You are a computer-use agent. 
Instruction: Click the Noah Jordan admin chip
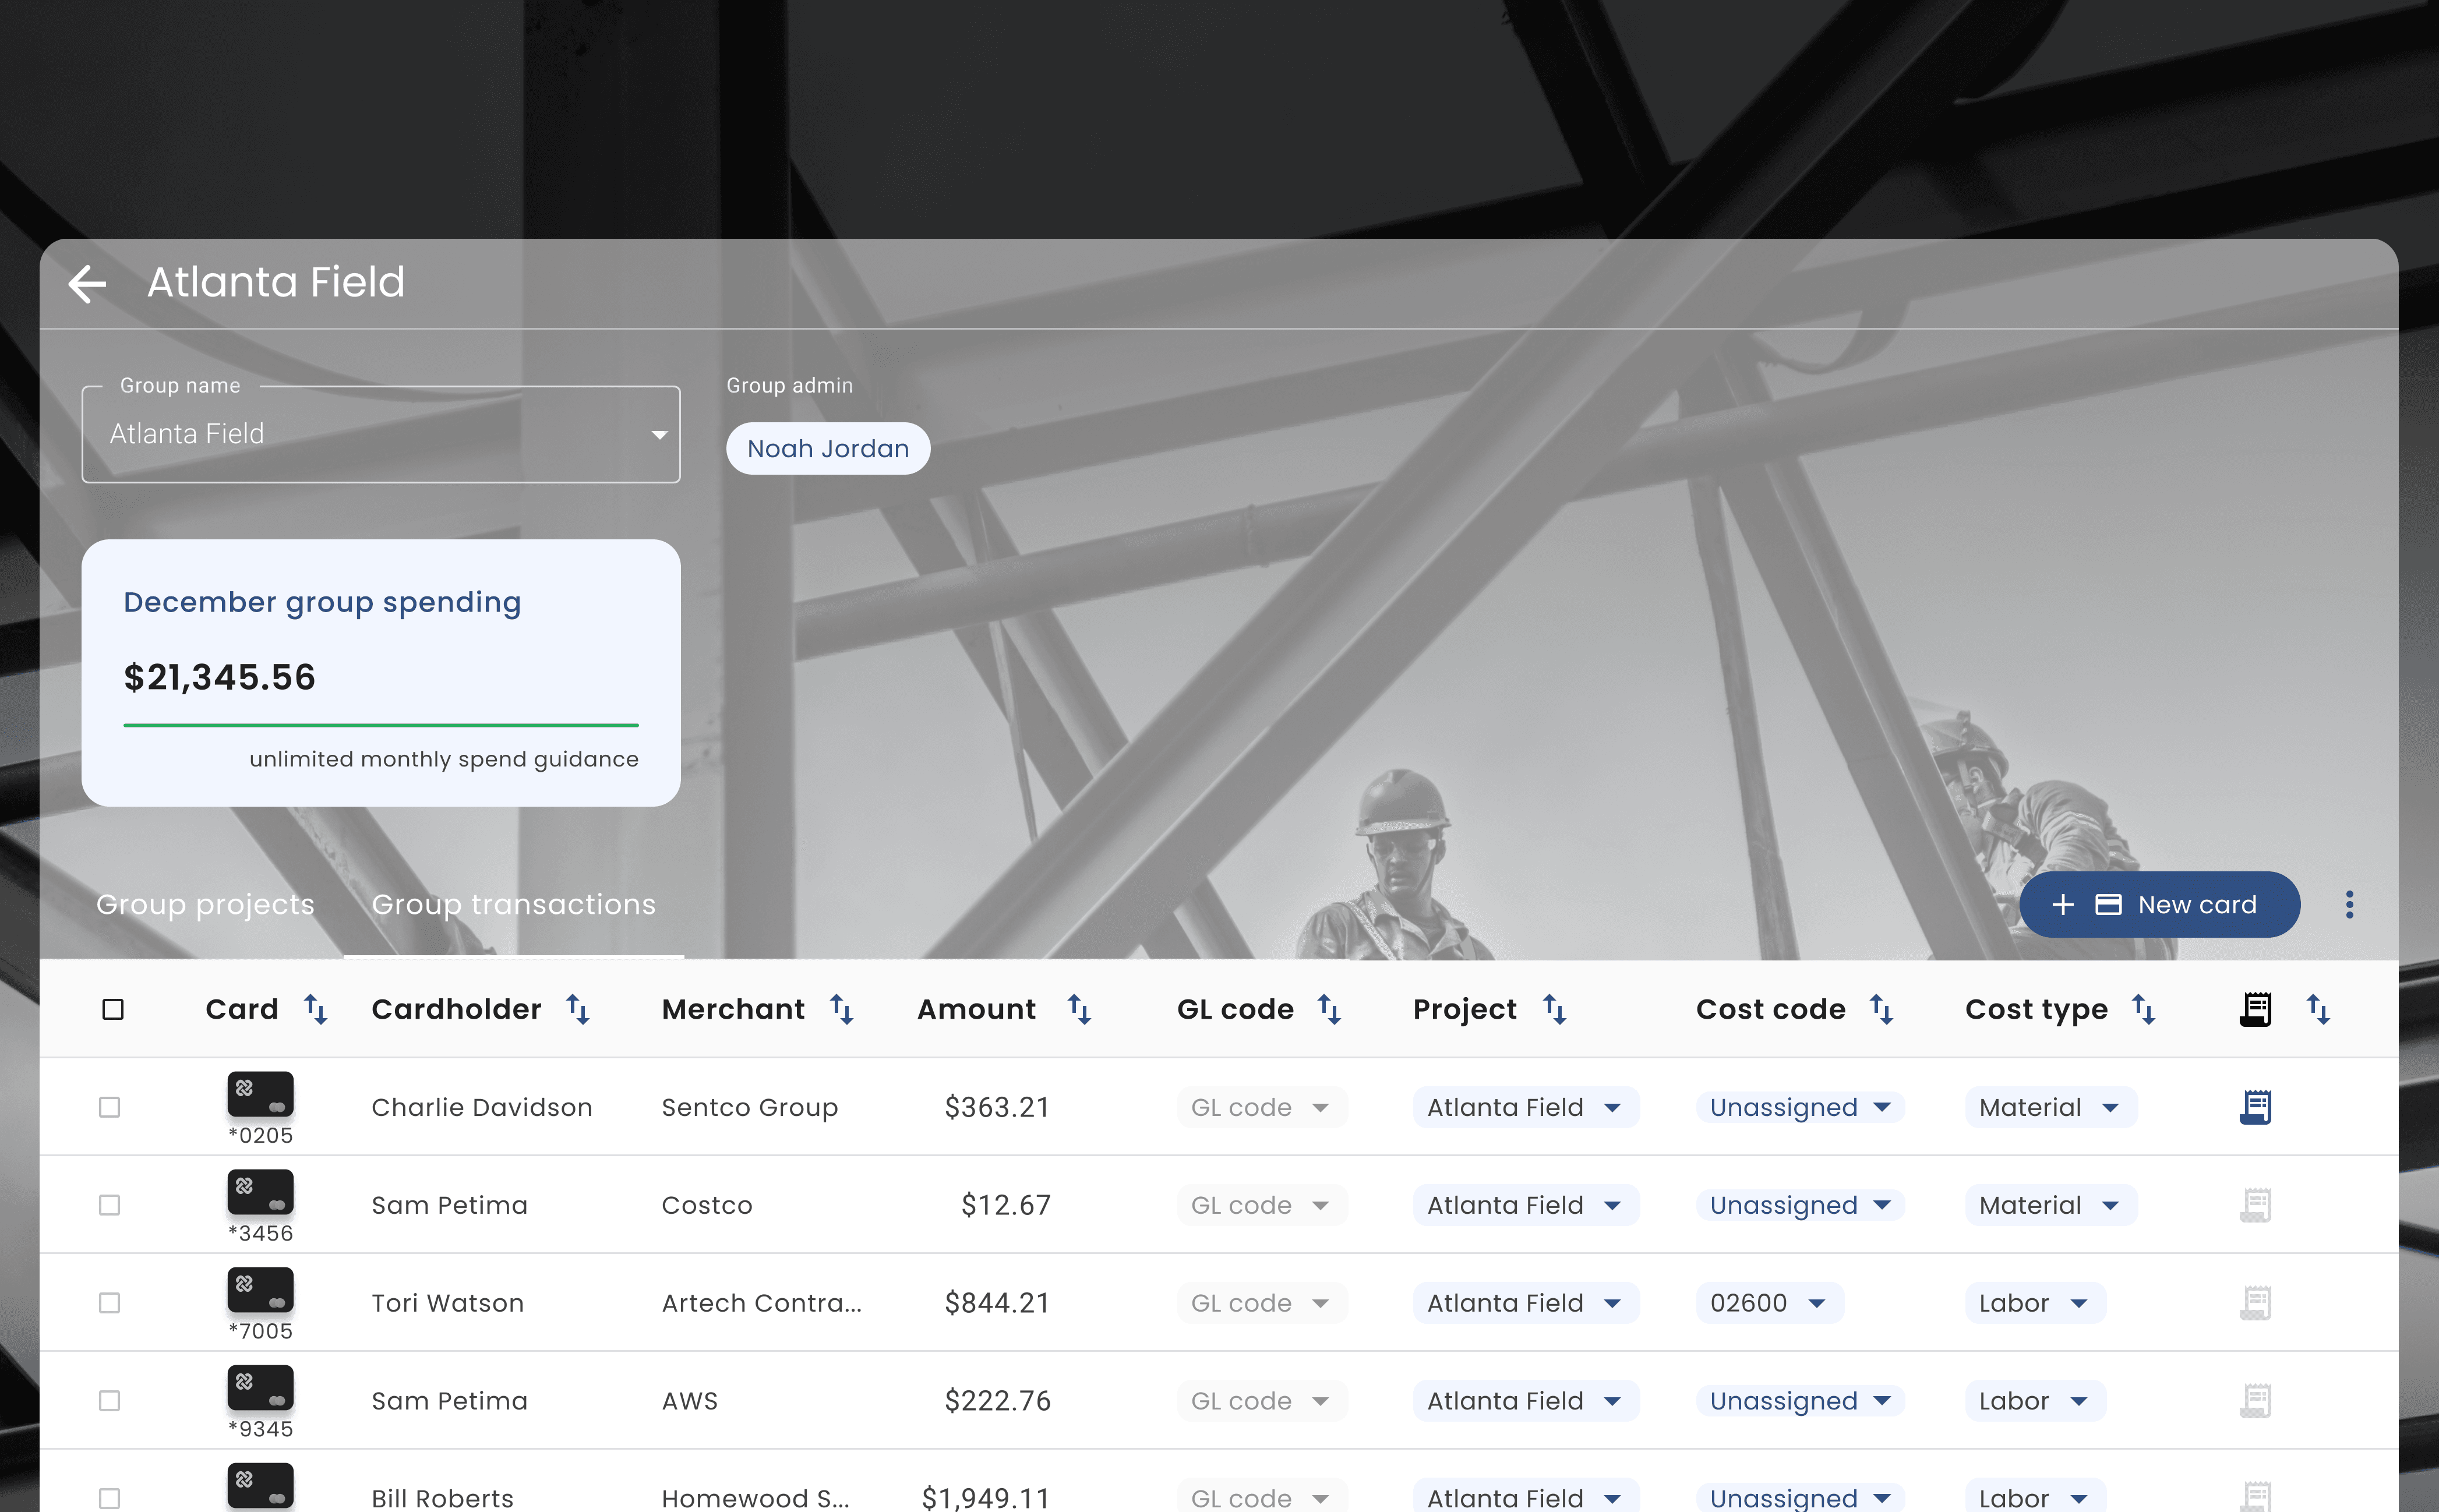(x=827, y=449)
